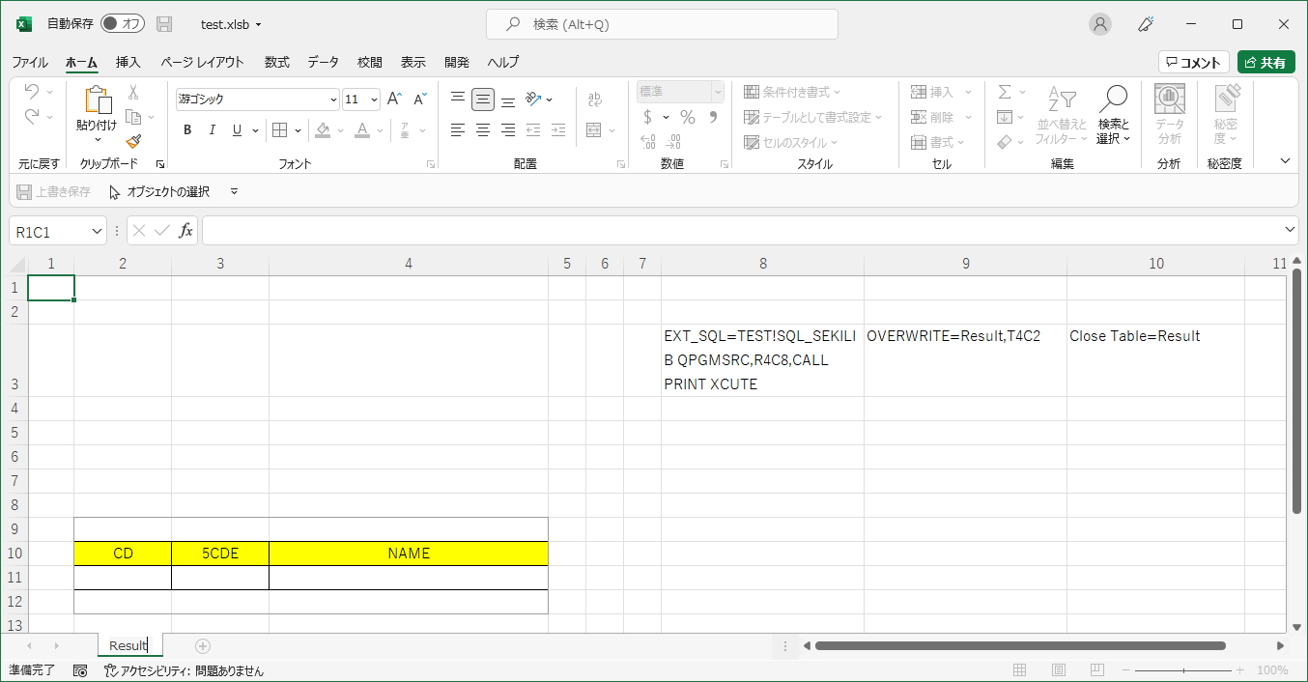
Task: Switch to page layout view in status bar
Action: (x=1059, y=670)
